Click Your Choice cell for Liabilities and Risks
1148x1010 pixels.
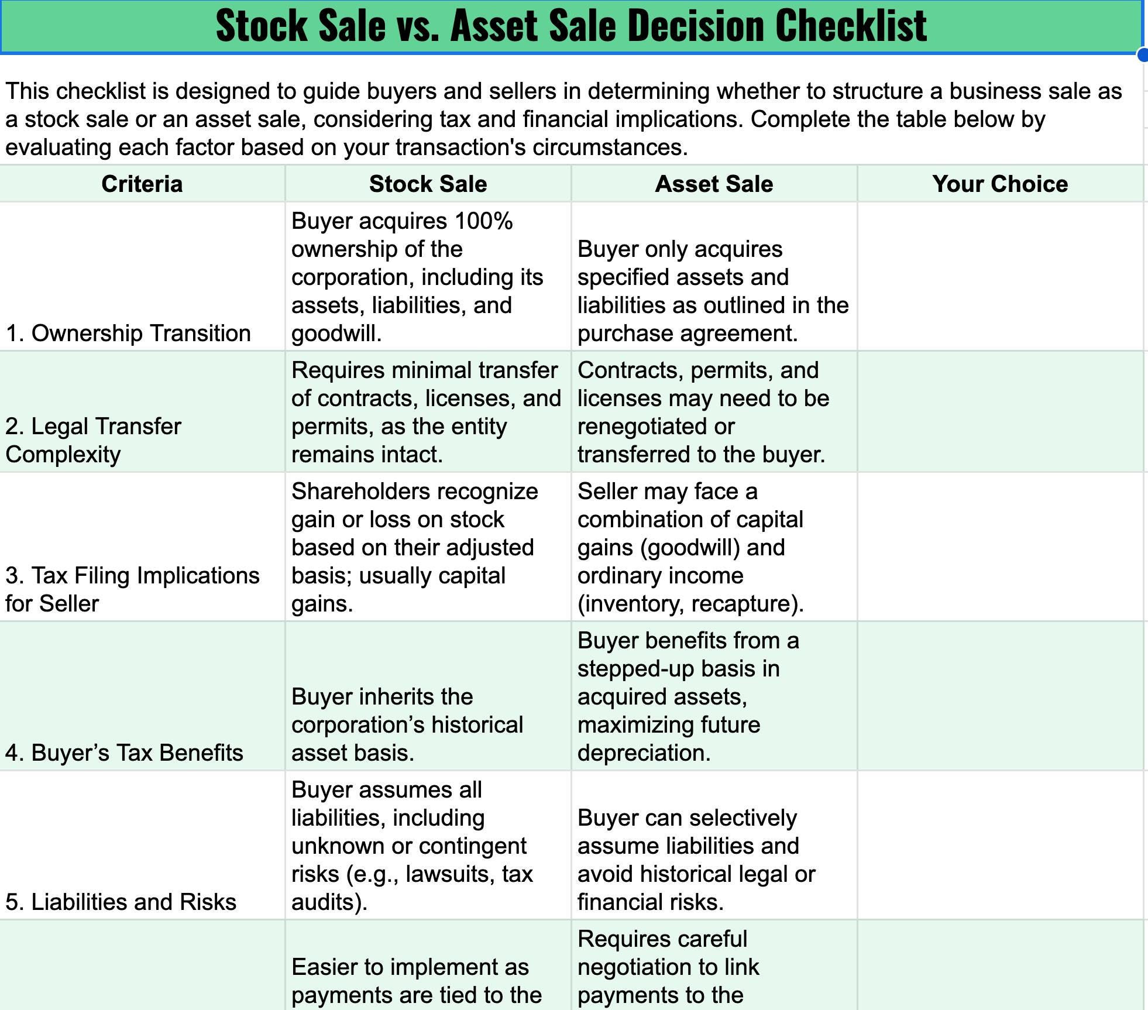click(1000, 845)
